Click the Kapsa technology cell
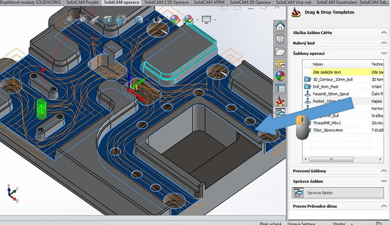 (376, 101)
